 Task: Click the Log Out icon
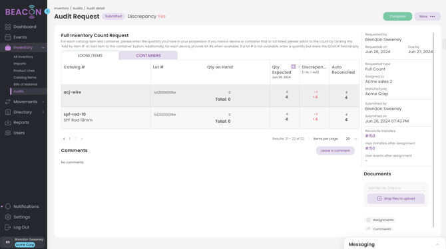click(8, 227)
